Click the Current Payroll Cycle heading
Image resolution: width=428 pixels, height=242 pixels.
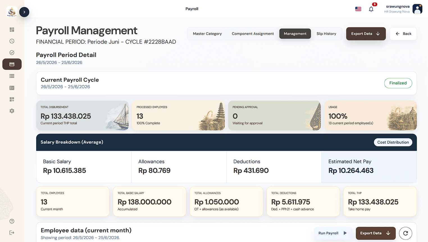coord(70,80)
